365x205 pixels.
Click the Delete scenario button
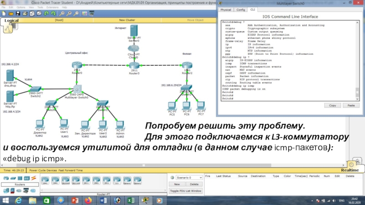point(194,184)
